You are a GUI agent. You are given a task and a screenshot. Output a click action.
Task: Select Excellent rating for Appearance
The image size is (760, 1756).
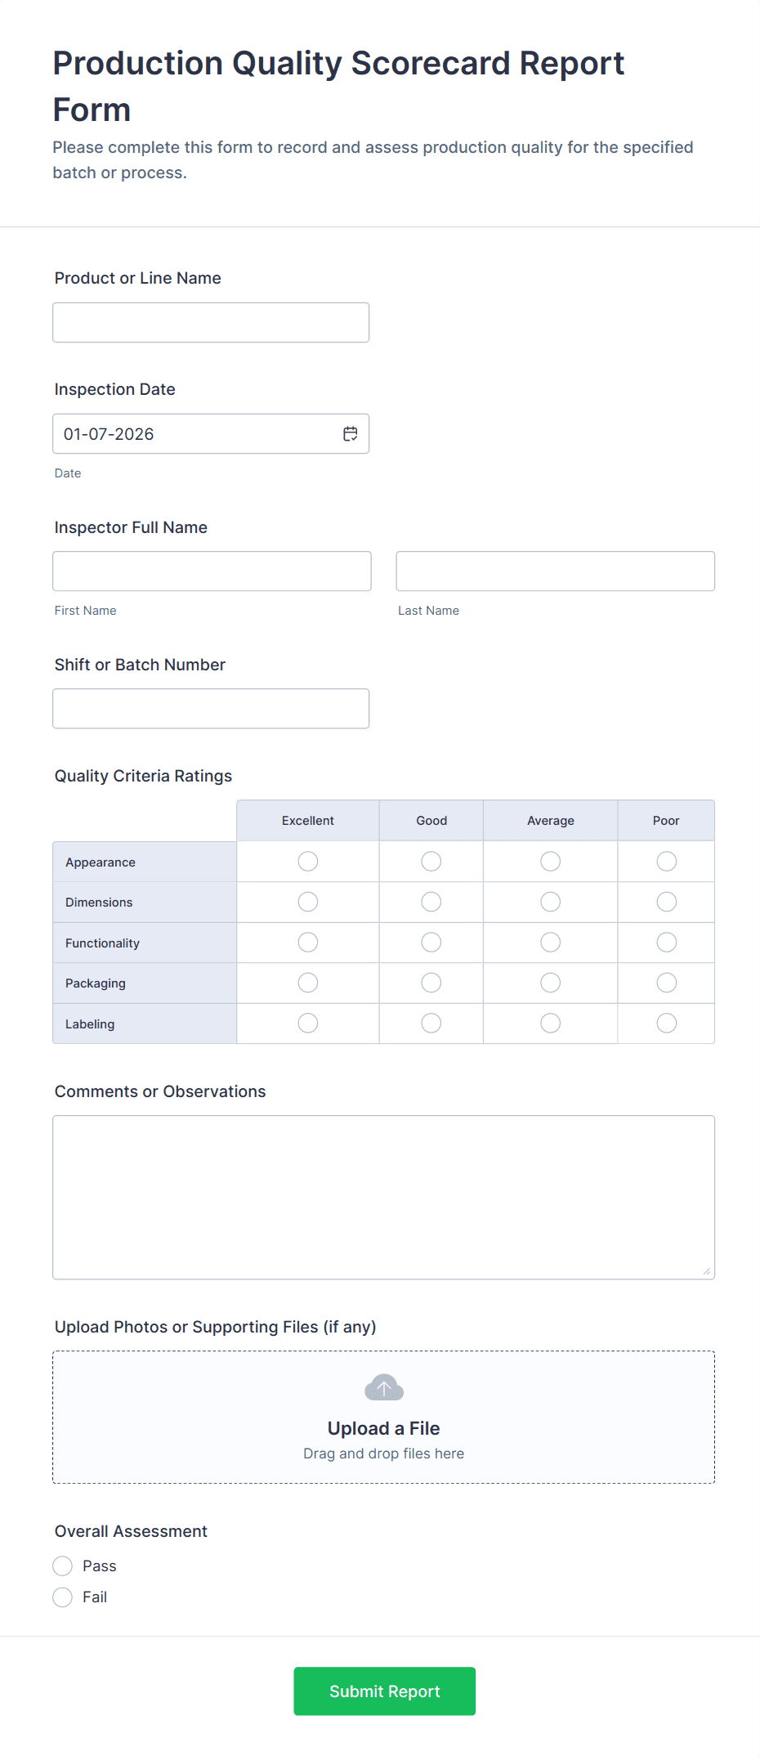(307, 861)
